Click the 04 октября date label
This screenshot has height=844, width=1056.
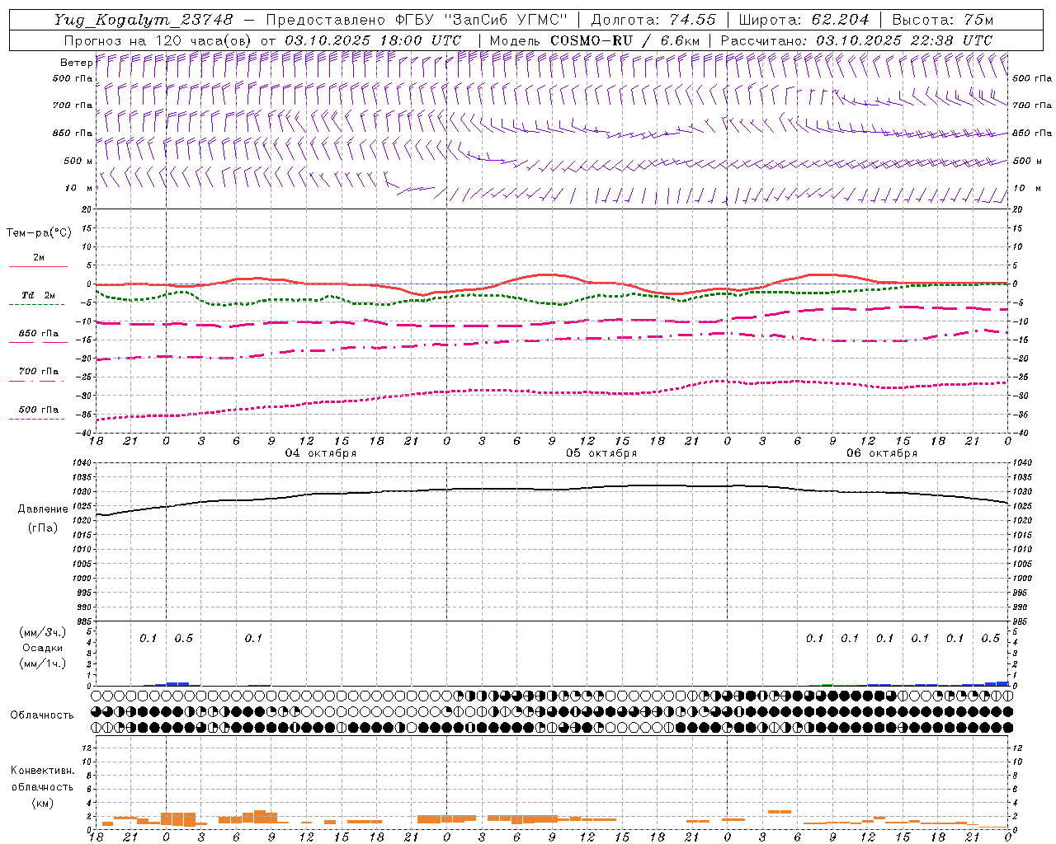pyautogui.click(x=321, y=453)
